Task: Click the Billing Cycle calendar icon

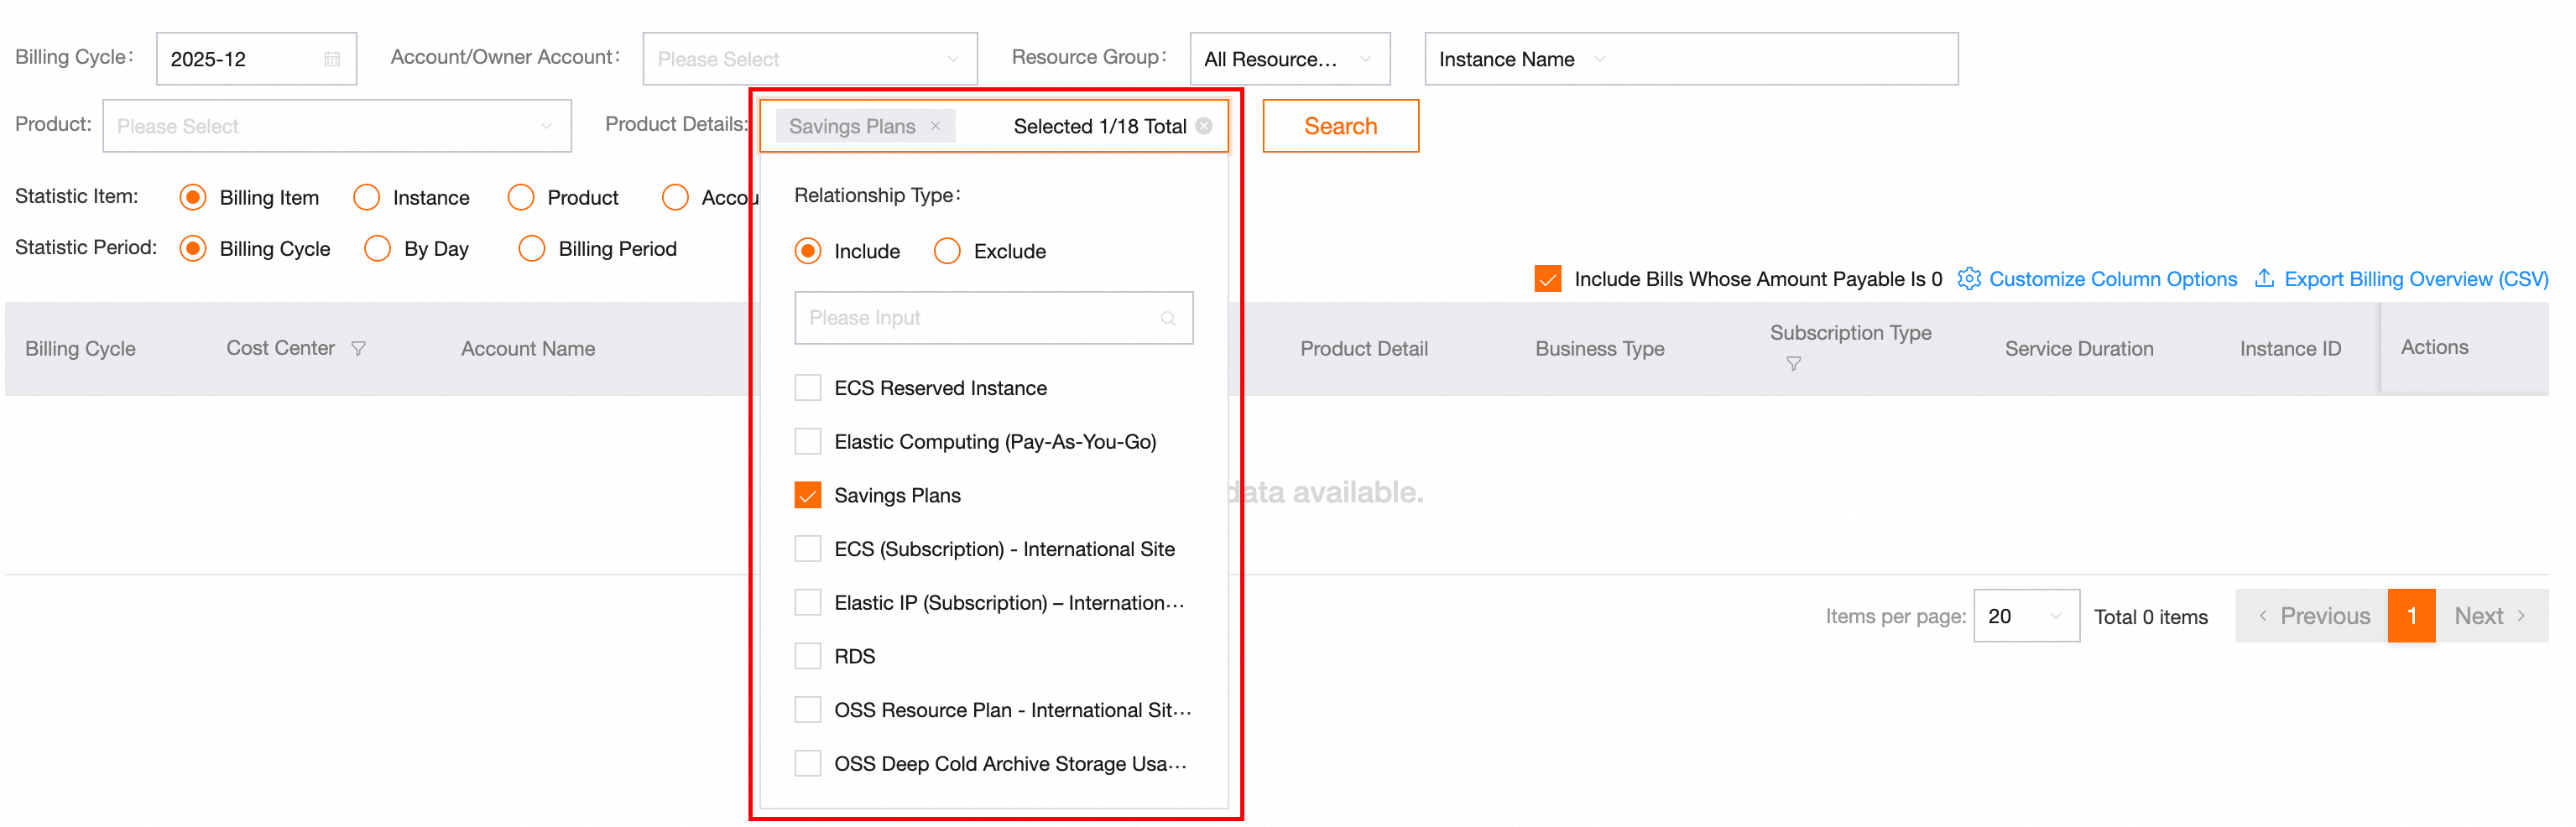Action: (x=332, y=59)
